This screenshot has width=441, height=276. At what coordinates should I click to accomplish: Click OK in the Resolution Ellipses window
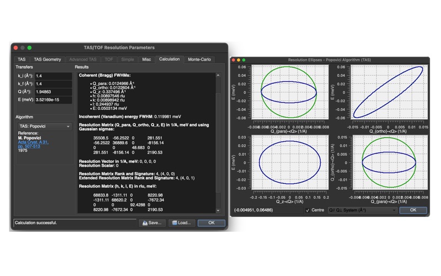(413, 210)
